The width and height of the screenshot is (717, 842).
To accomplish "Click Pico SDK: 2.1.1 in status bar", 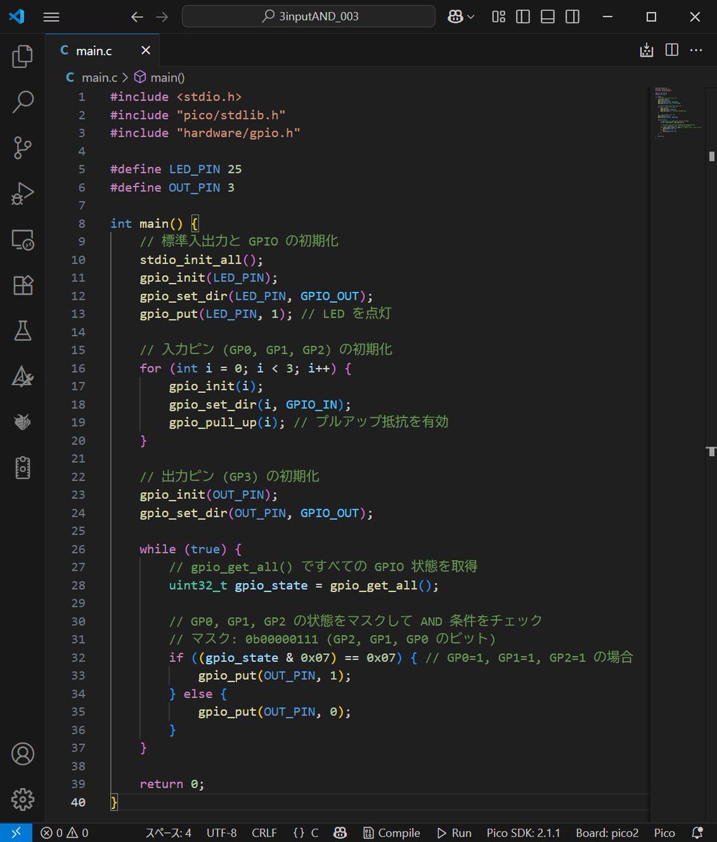I will [x=524, y=833].
